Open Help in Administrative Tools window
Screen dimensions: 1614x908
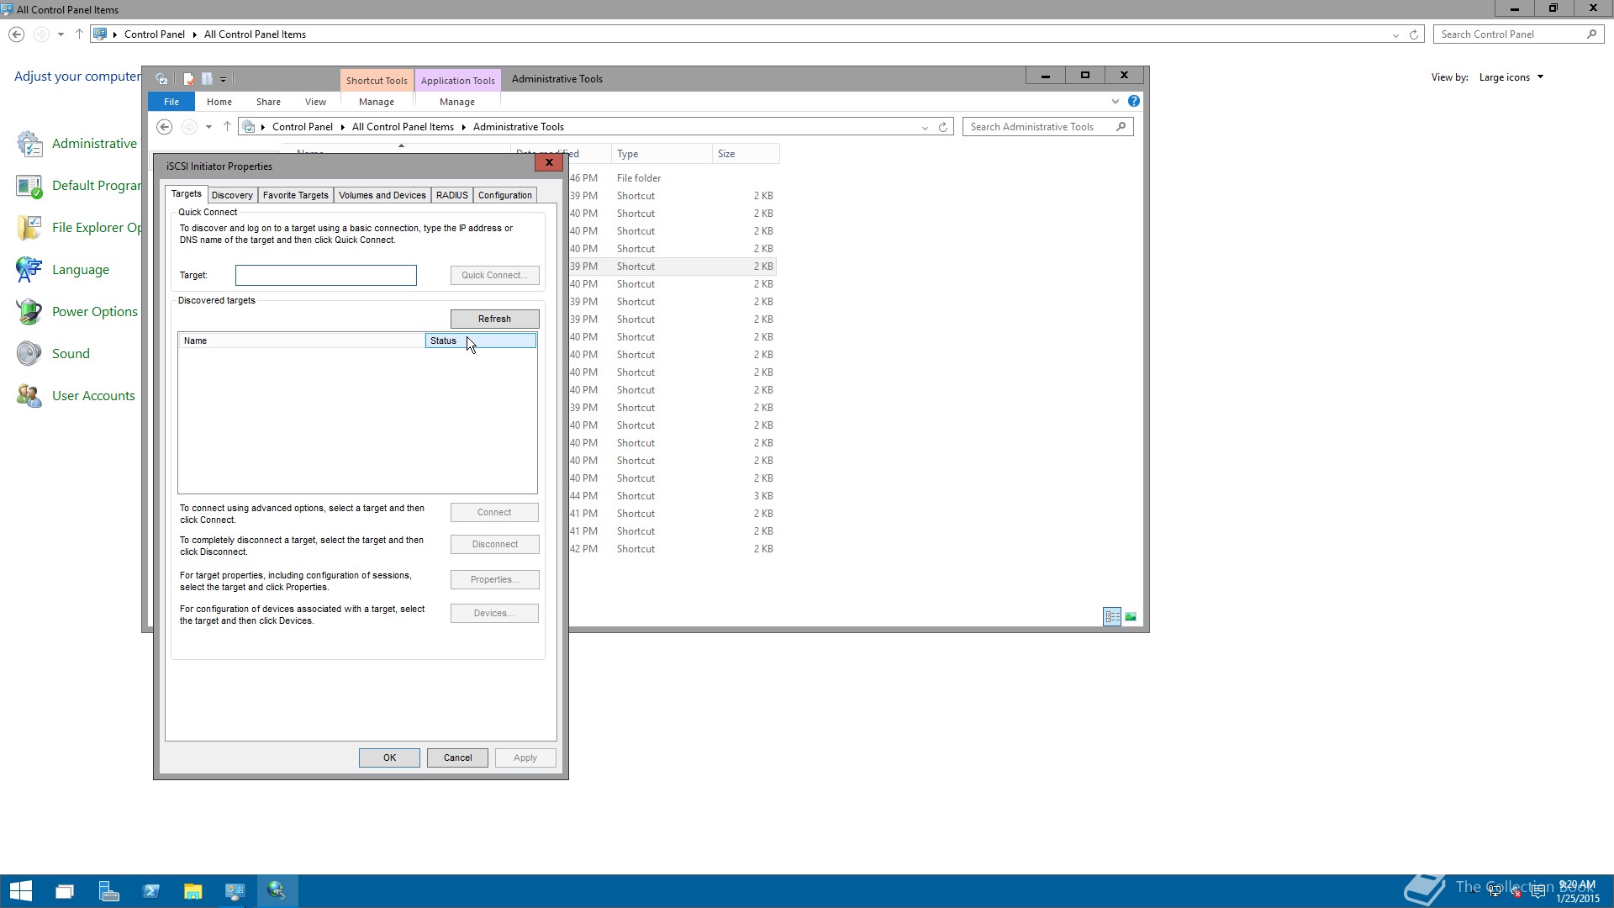pyautogui.click(x=1134, y=101)
